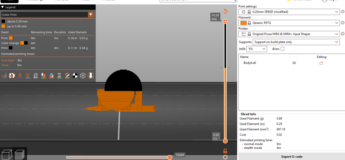Toggle retractions visibility icon
The image size is (345, 160).
20,75
